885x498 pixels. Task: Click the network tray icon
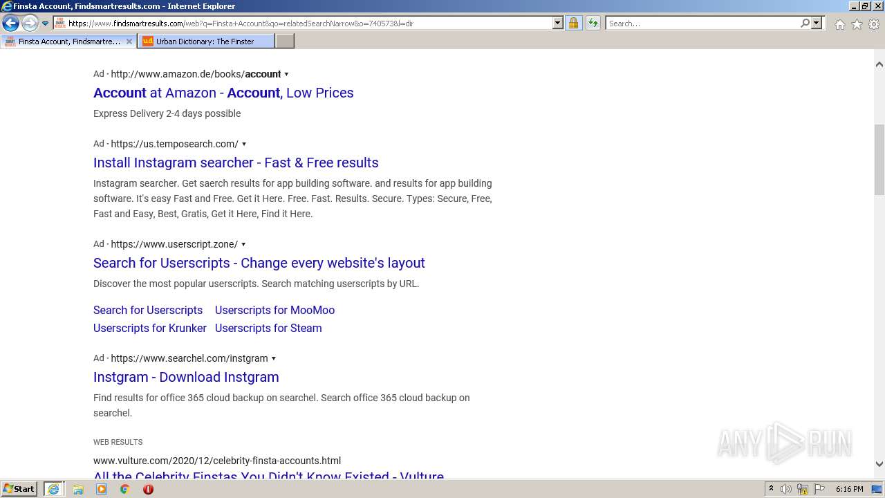[803, 489]
